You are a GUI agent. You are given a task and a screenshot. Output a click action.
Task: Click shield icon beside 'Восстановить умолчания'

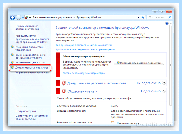[12, 63]
